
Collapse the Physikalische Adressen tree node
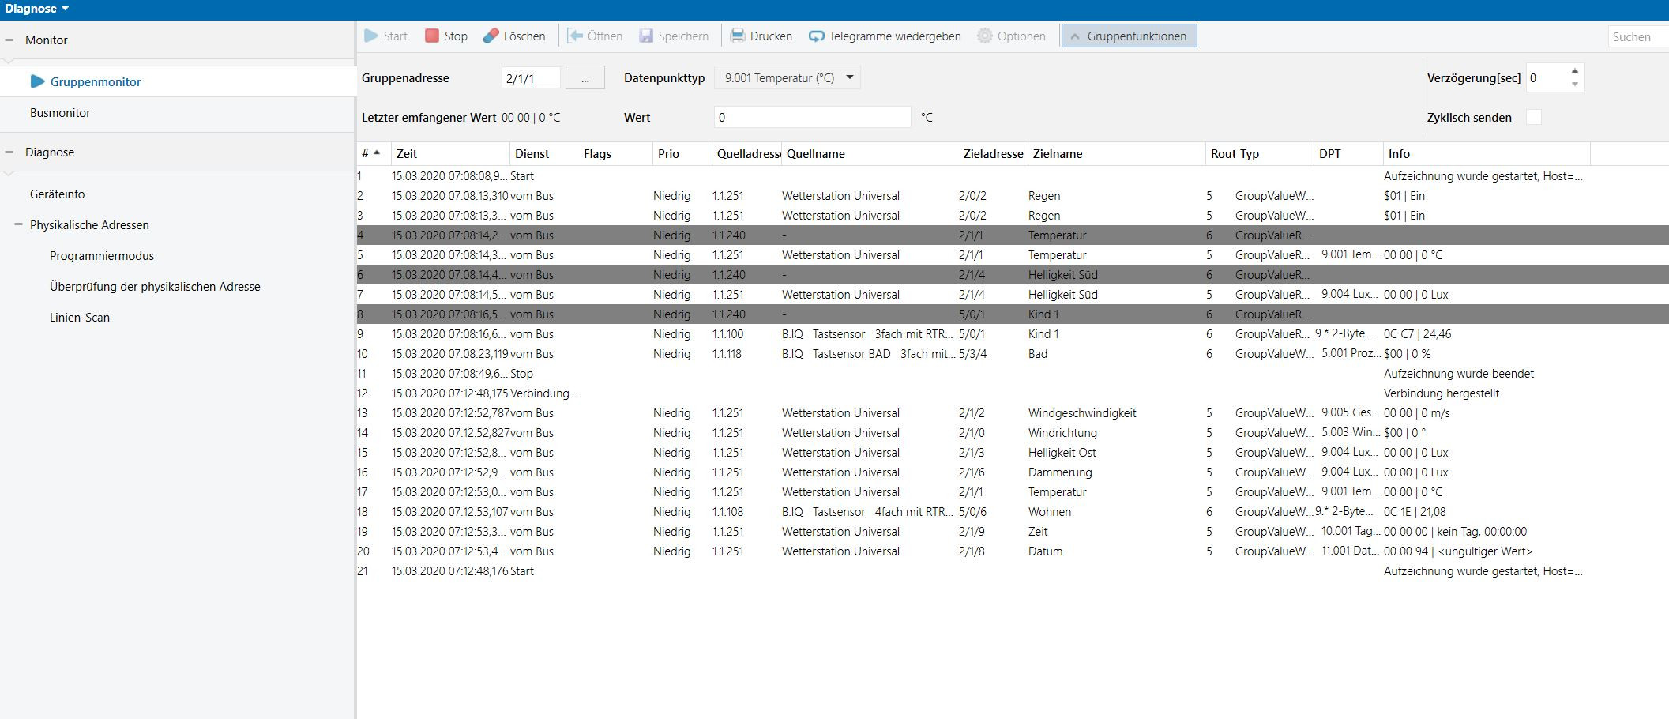pos(18,225)
